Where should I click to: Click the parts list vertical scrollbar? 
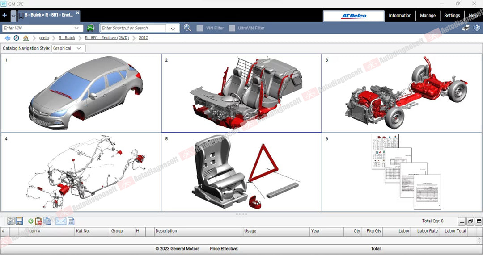(x=479, y=240)
